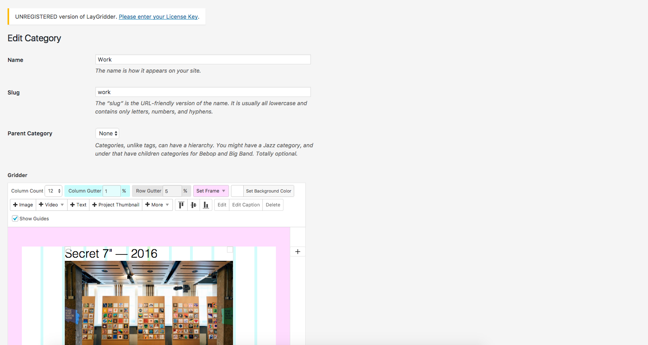Viewport: 648px width, 345px height.
Task: Expand the More elements menu
Action: click(157, 205)
